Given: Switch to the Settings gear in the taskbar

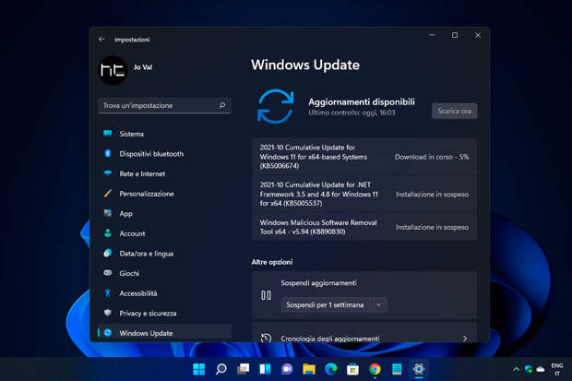Looking at the screenshot, I should [419, 369].
